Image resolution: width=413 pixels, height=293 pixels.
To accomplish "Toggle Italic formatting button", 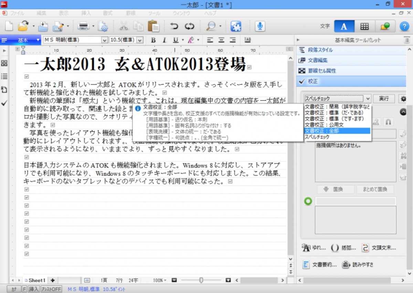I will click(164, 40).
